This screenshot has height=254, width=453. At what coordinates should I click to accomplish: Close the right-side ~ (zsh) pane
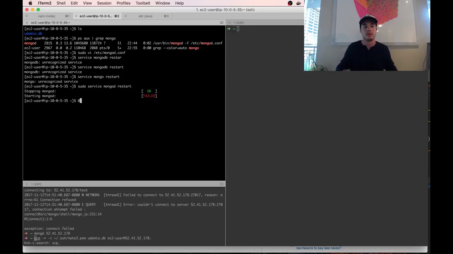pos(229,23)
